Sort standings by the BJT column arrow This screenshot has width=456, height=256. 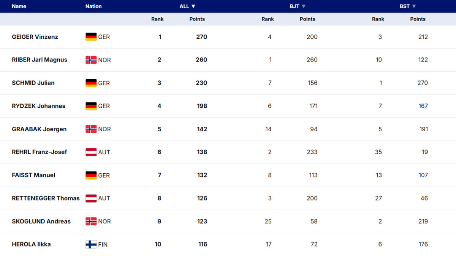(304, 6)
